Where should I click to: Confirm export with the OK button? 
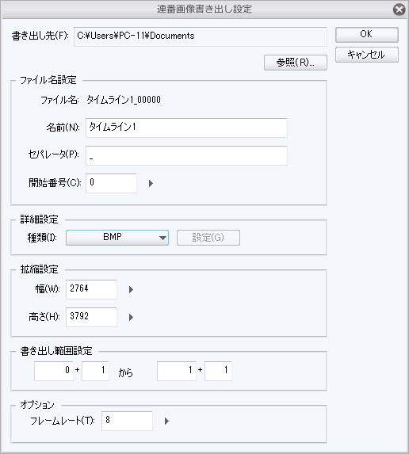(x=367, y=35)
